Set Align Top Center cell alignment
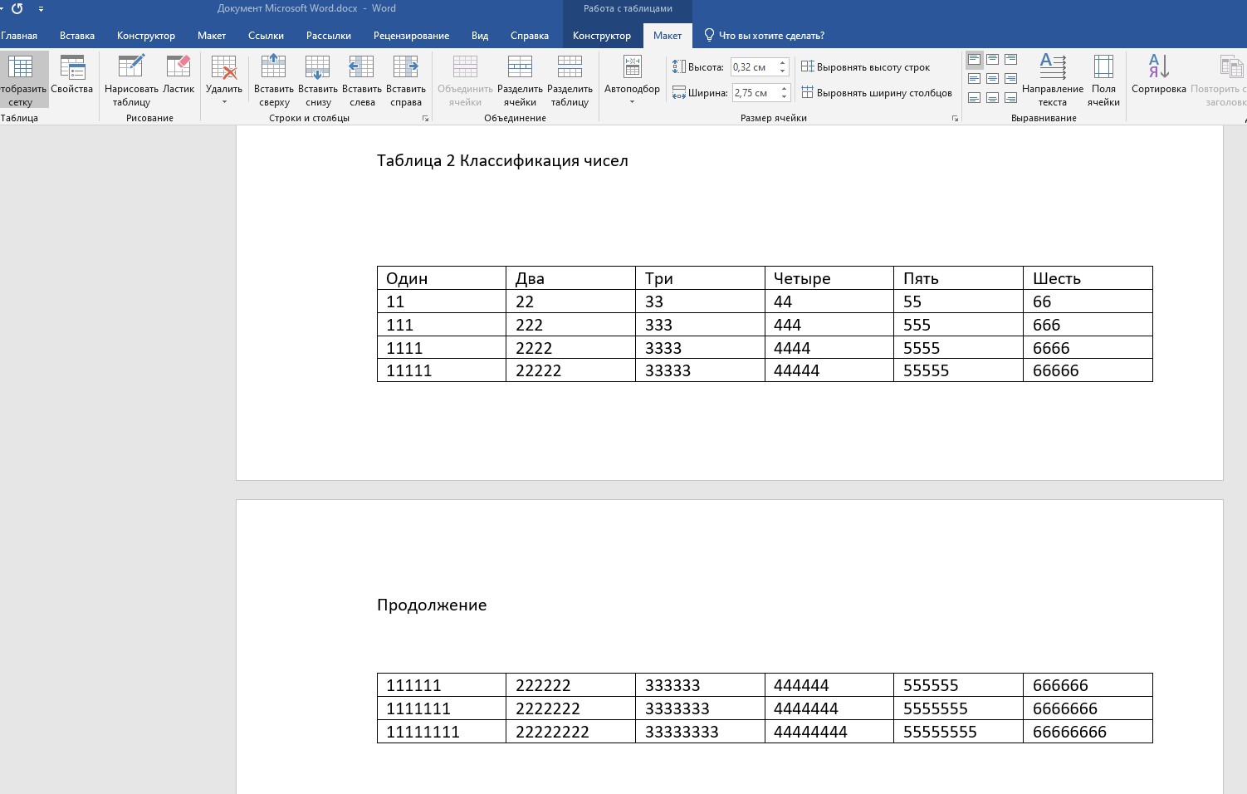 point(992,60)
